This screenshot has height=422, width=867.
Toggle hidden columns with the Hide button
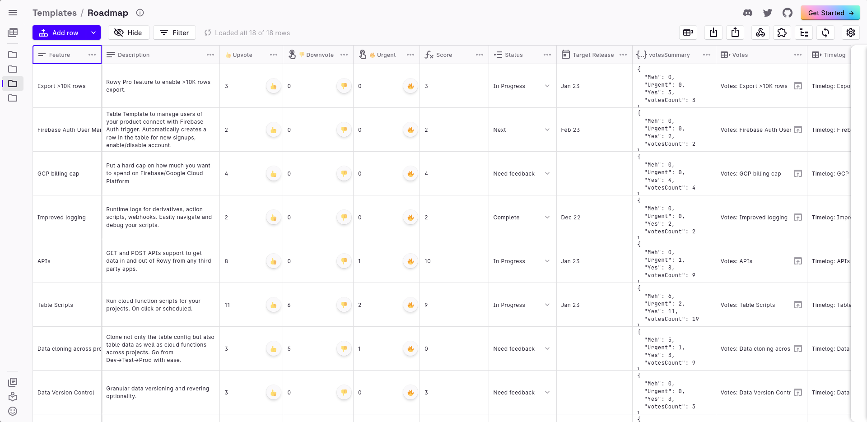coord(128,32)
